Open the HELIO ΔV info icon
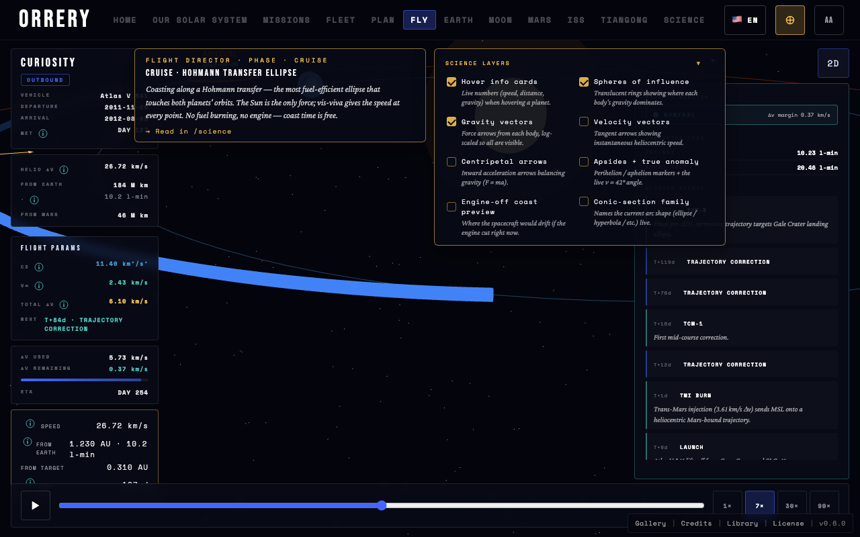Image resolution: width=860 pixels, height=537 pixels. point(64,170)
